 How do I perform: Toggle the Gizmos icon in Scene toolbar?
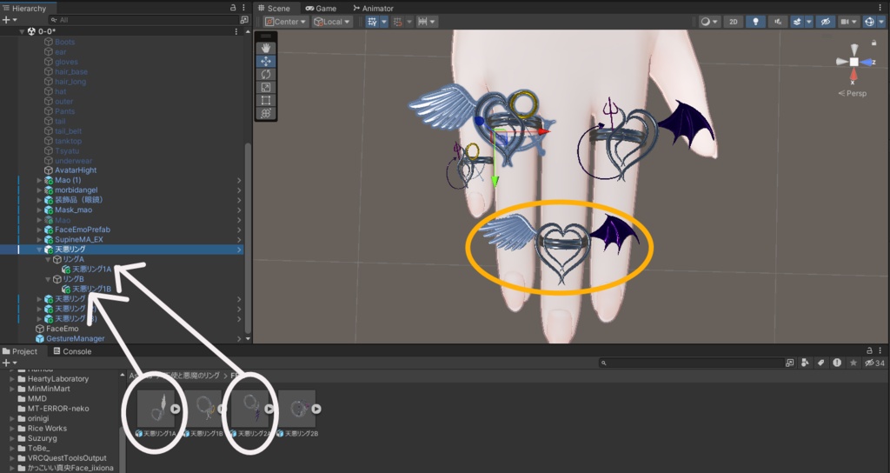[x=869, y=22]
